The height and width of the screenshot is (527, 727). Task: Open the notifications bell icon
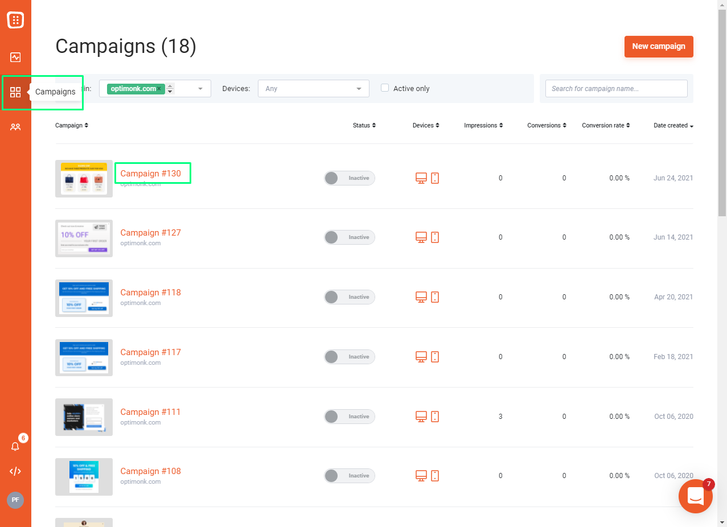point(15,446)
